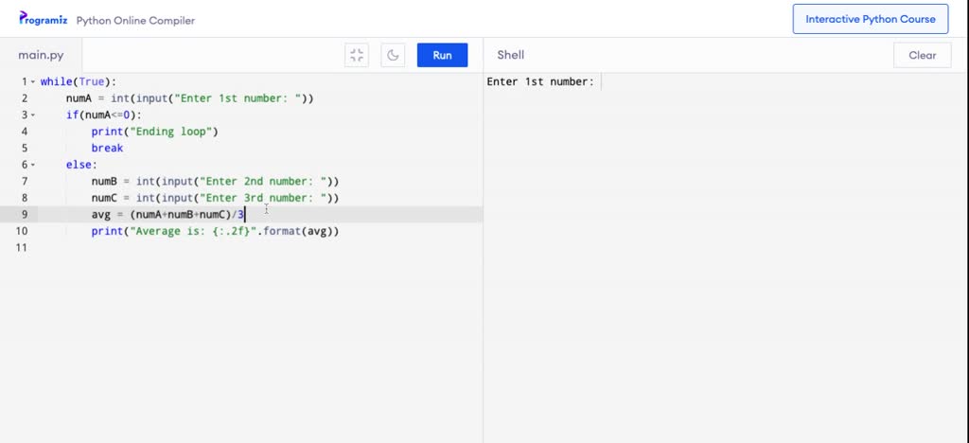This screenshot has height=443, width=969.
Task: Place cursor on 'while(True):' code line
Action: [79, 81]
